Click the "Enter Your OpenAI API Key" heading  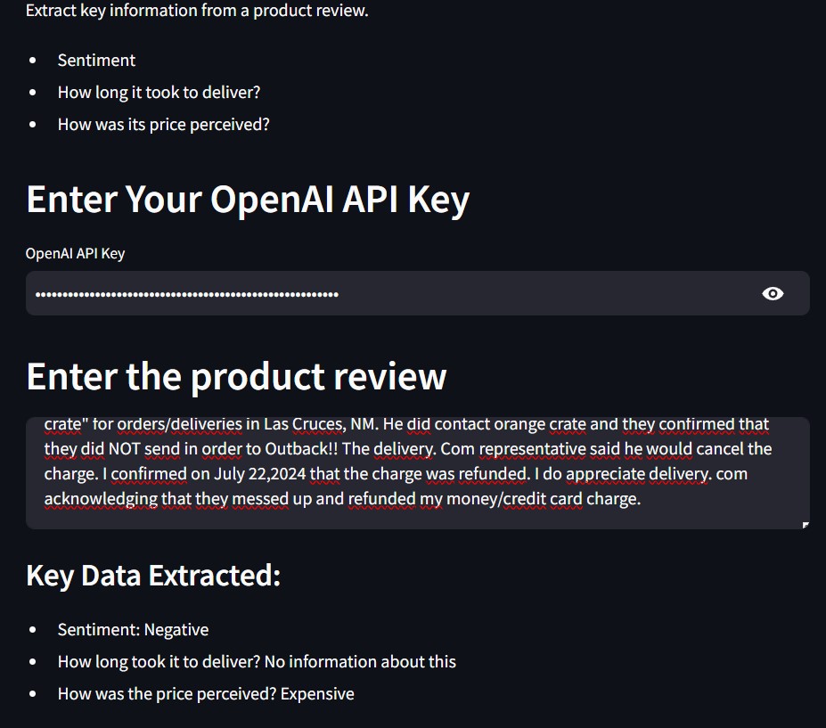[248, 200]
